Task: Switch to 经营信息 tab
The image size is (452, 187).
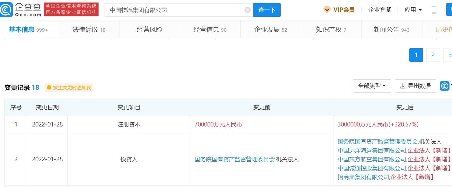Action: point(210,30)
